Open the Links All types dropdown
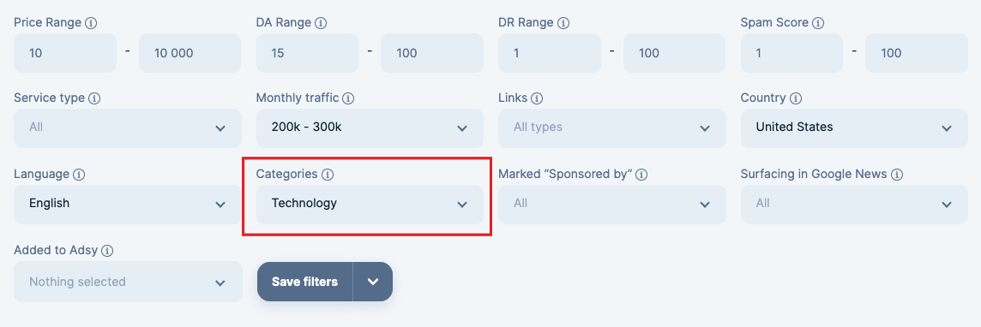981x327 pixels. (x=612, y=128)
